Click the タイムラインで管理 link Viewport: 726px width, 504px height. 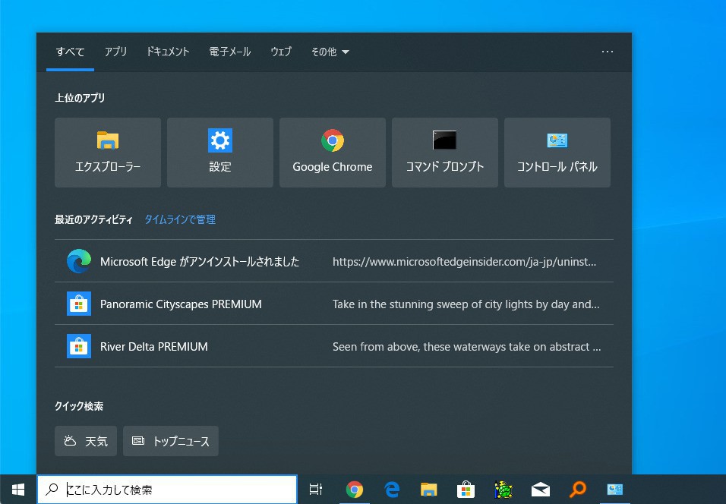[x=180, y=219]
